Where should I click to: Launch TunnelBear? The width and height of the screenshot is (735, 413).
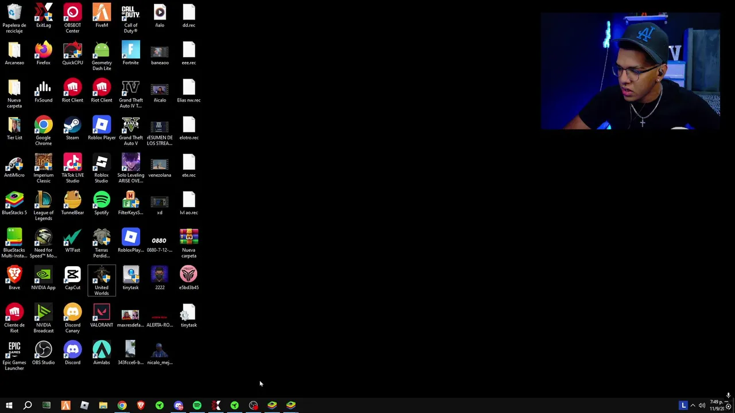(72, 202)
